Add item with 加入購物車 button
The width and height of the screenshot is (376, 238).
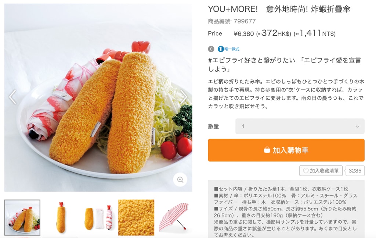click(x=286, y=150)
